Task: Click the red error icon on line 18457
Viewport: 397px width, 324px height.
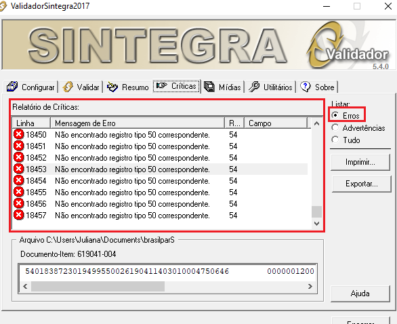Action: pyautogui.click(x=18, y=215)
